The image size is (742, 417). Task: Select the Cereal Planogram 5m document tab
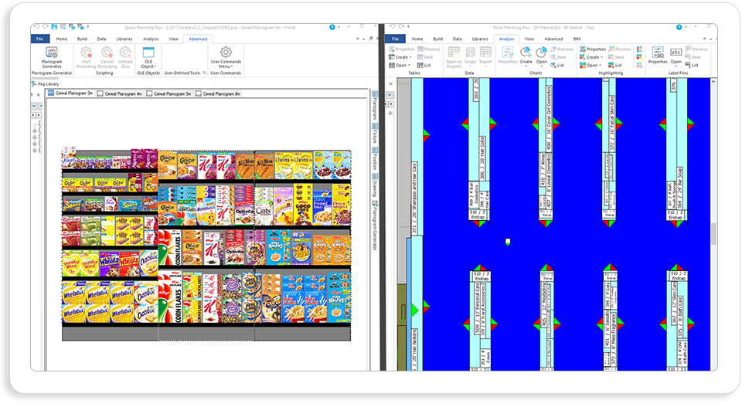click(169, 93)
